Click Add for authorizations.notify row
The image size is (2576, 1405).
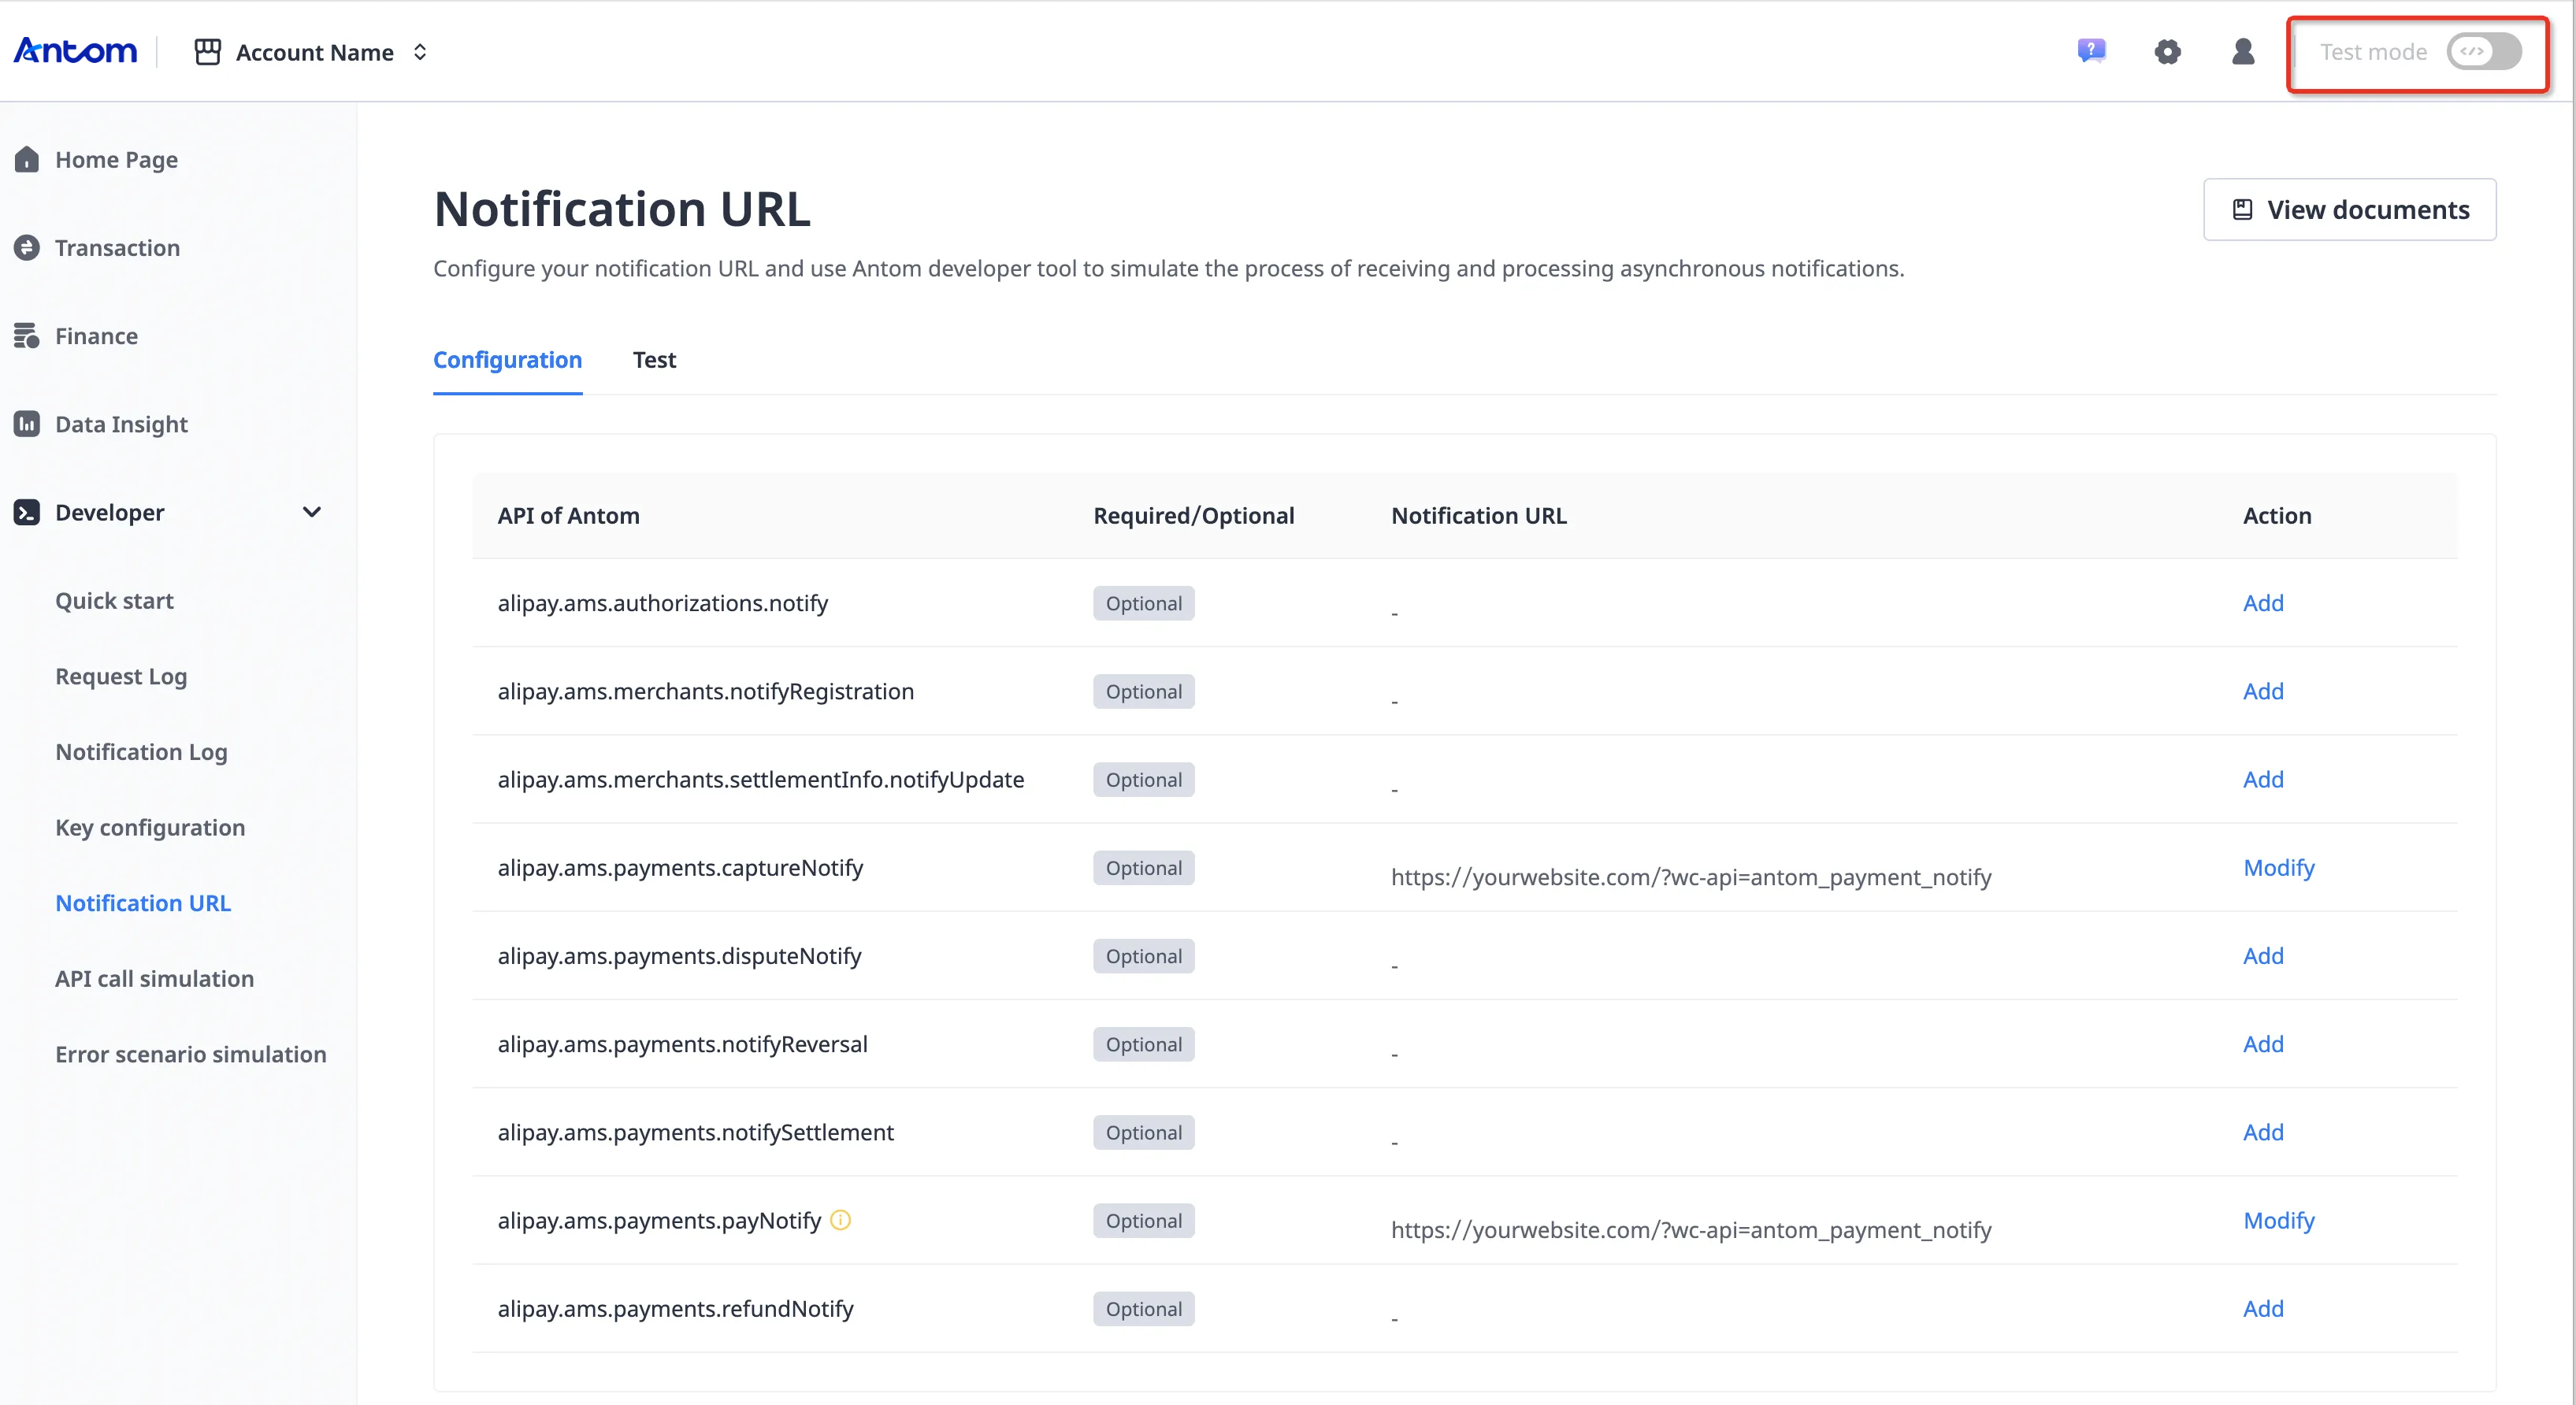2263,603
